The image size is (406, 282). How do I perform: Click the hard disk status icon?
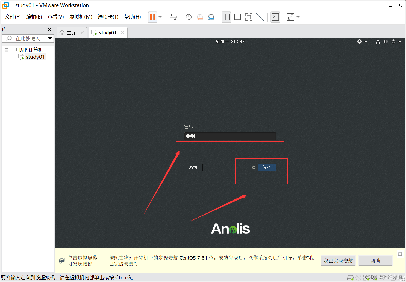[x=351, y=278]
